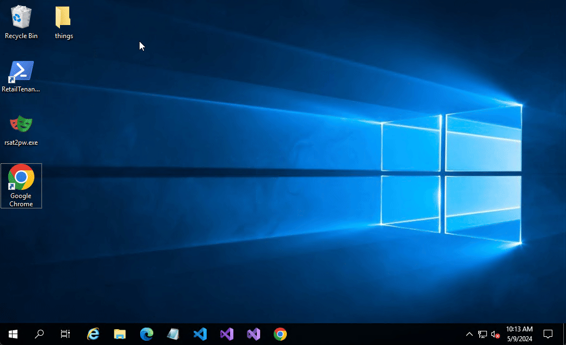Open Task View from the taskbar
This screenshot has width=566, height=345.
point(65,334)
